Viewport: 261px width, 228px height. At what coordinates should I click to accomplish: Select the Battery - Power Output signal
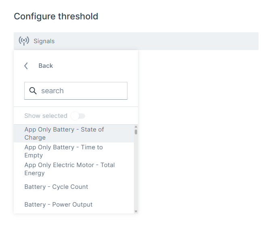pyautogui.click(x=58, y=205)
